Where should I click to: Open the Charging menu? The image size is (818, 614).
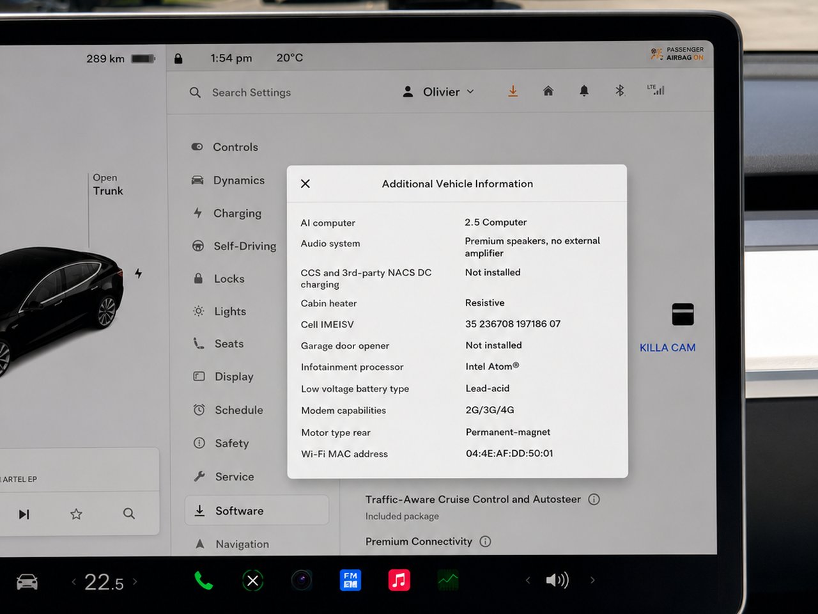tap(227, 213)
